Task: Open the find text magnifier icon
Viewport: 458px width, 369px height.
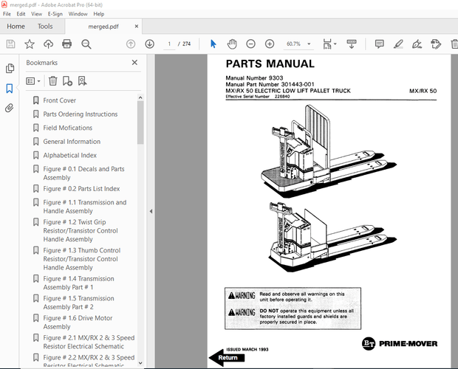Action: (x=86, y=44)
